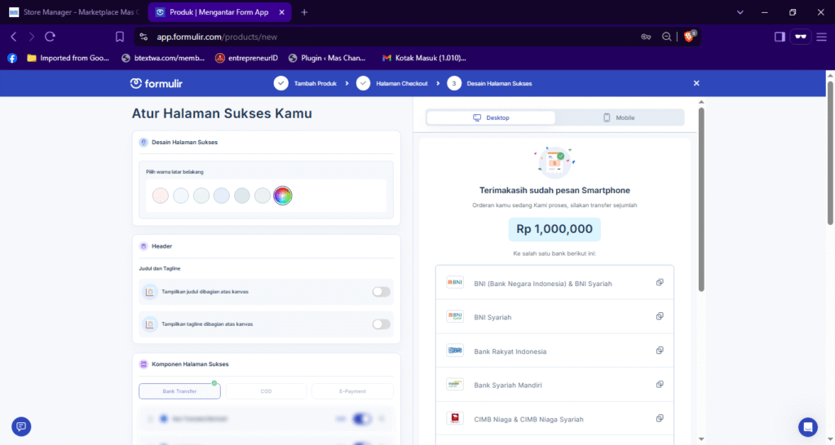Reload the current page

(50, 37)
